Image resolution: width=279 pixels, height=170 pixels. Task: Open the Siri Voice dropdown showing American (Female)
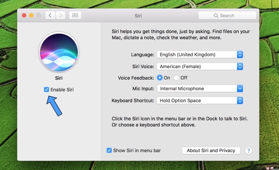[x=200, y=67]
